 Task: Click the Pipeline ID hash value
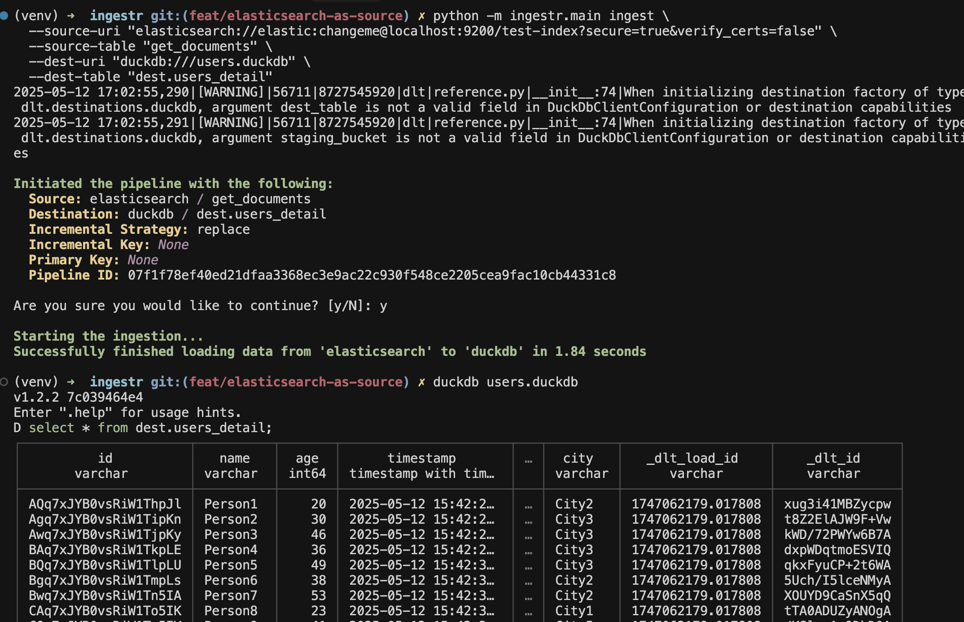point(372,275)
